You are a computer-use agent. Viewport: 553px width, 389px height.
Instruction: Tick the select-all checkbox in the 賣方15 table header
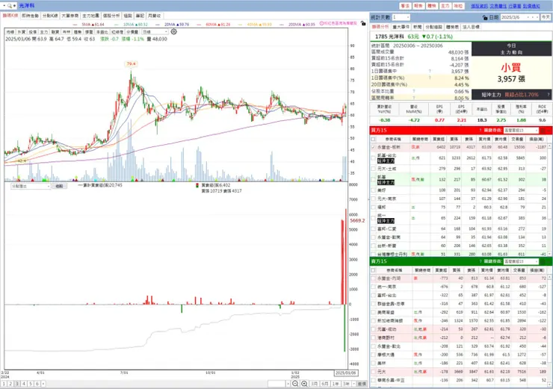pyautogui.click(x=373, y=270)
